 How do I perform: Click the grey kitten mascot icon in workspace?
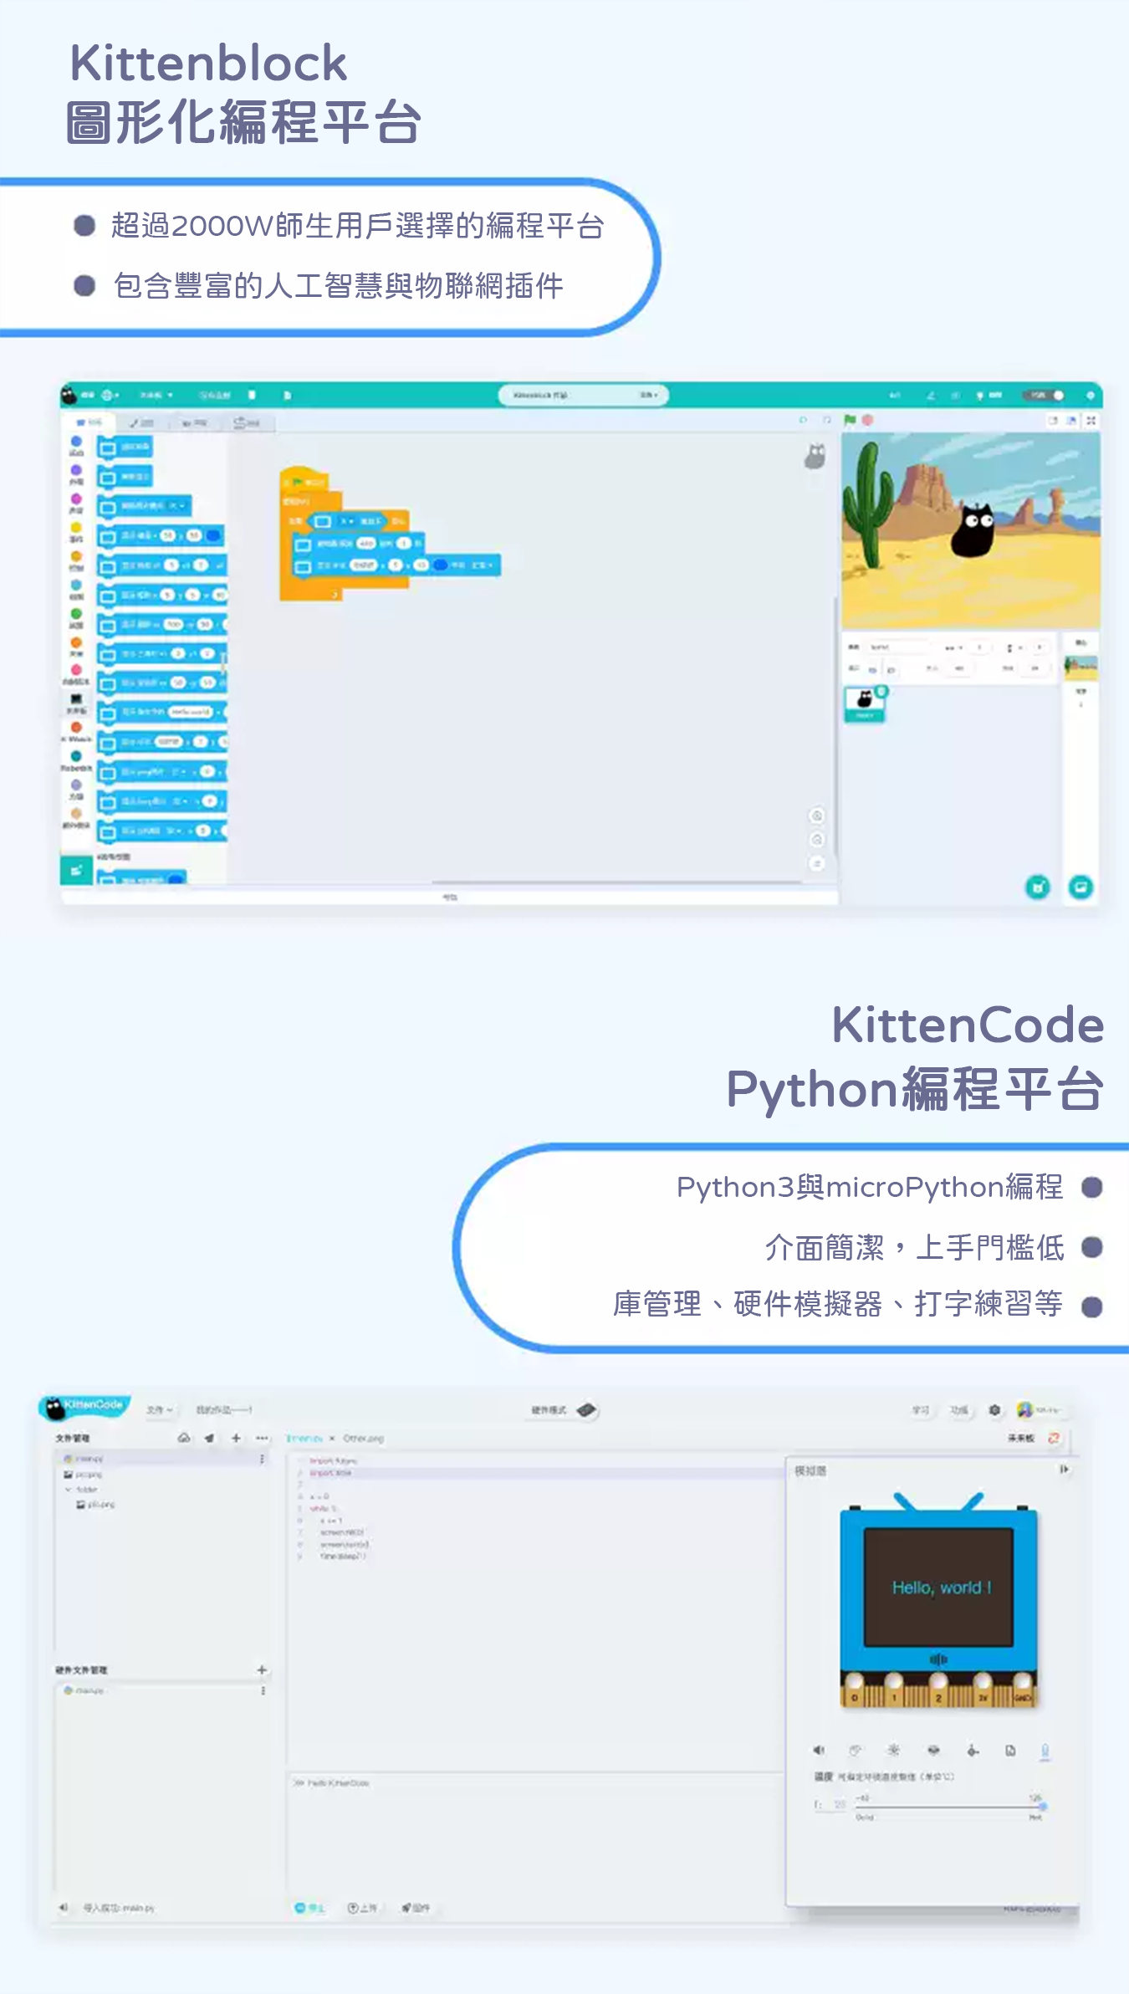click(815, 456)
